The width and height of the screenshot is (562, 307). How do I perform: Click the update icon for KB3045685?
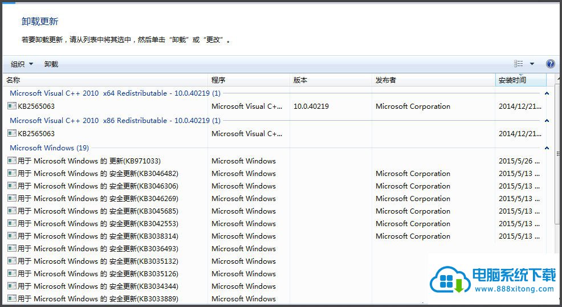pyautogui.click(x=12, y=211)
